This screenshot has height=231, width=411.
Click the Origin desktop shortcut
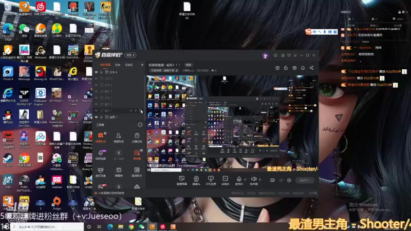click(57, 203)
